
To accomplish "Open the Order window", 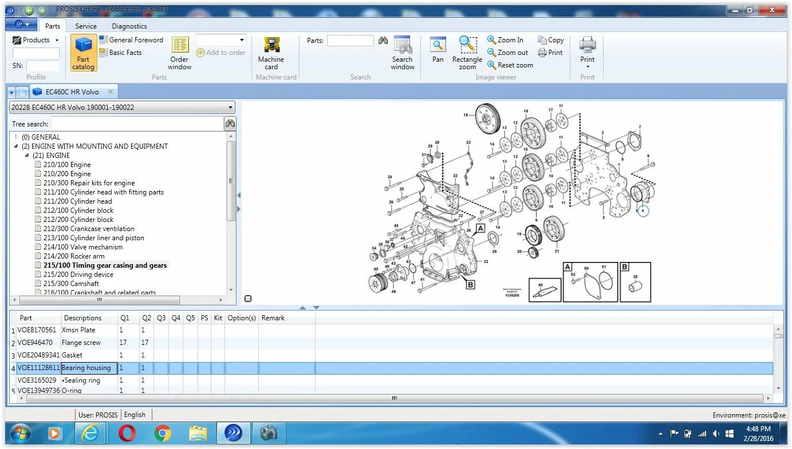I will pos(179,53).
